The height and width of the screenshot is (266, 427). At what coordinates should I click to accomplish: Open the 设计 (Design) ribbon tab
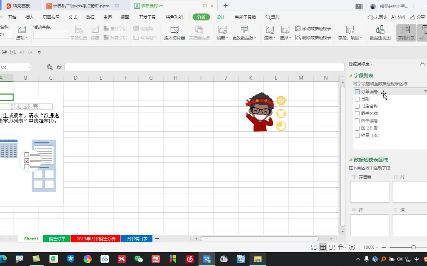[x=221, y=17]
